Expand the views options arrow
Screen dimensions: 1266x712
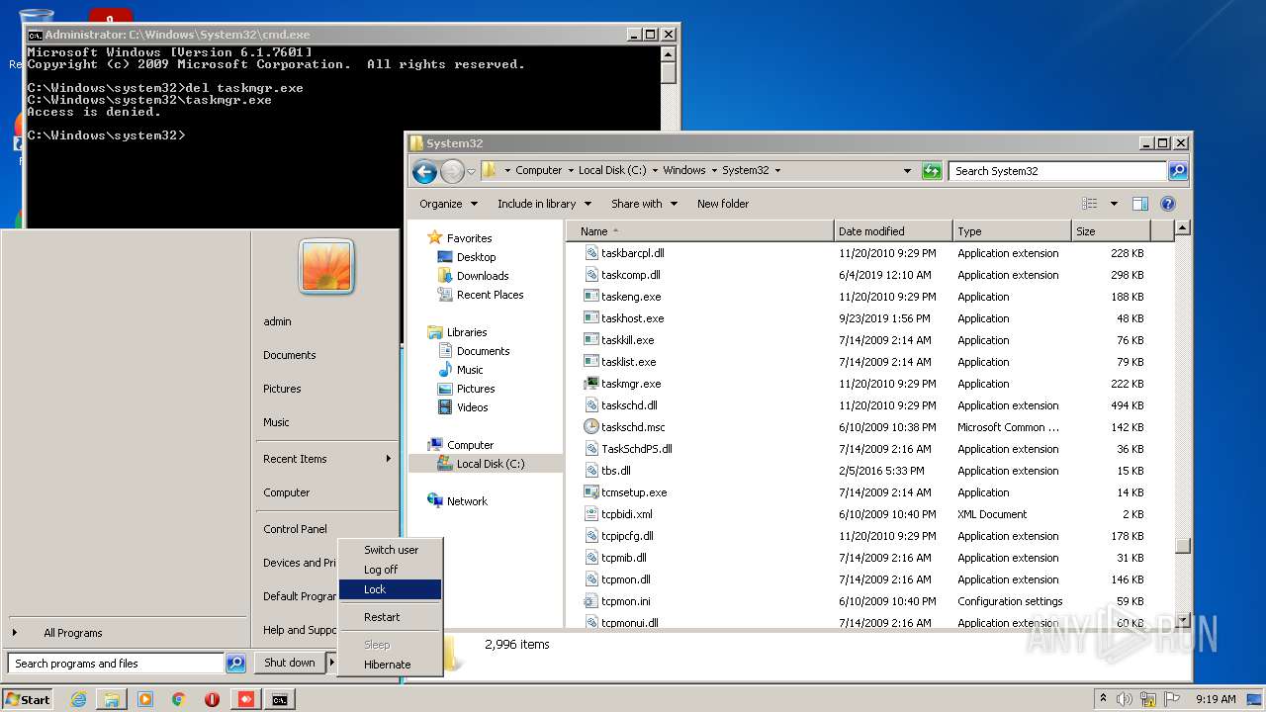(x=1113, y=204)
